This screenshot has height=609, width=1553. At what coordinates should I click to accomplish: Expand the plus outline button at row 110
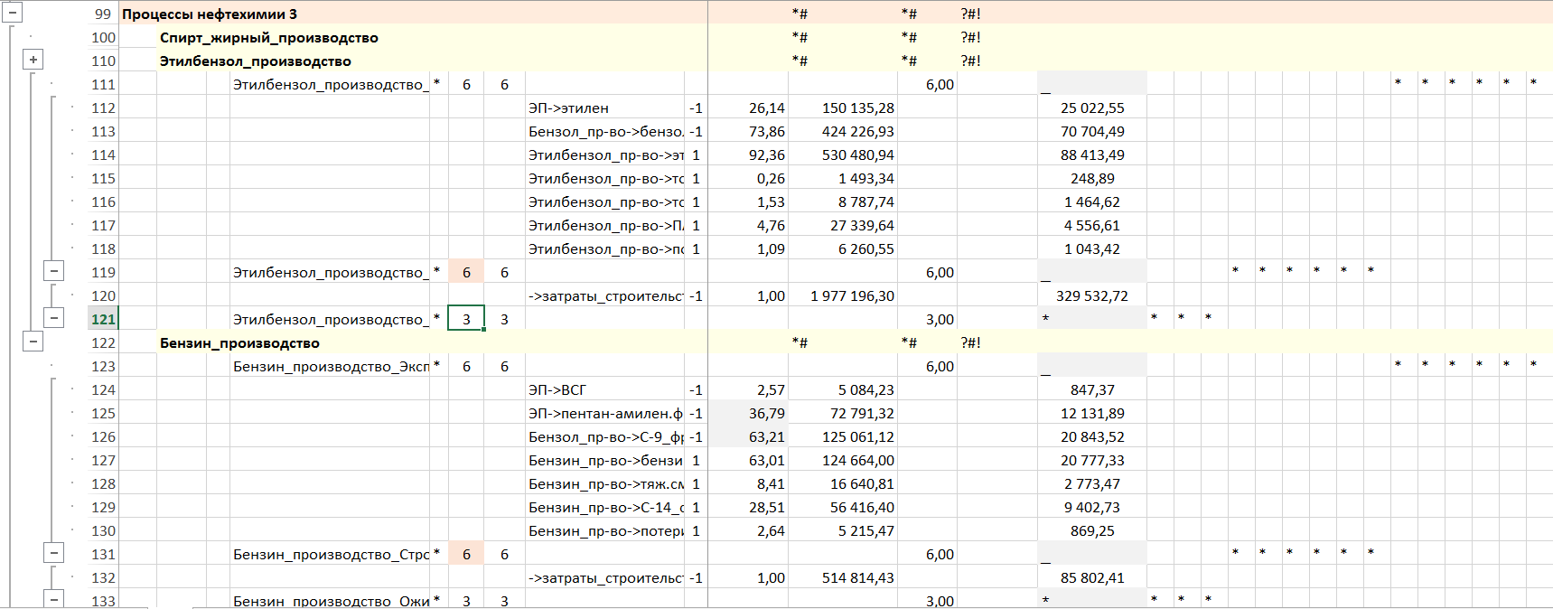pos(33,60)
